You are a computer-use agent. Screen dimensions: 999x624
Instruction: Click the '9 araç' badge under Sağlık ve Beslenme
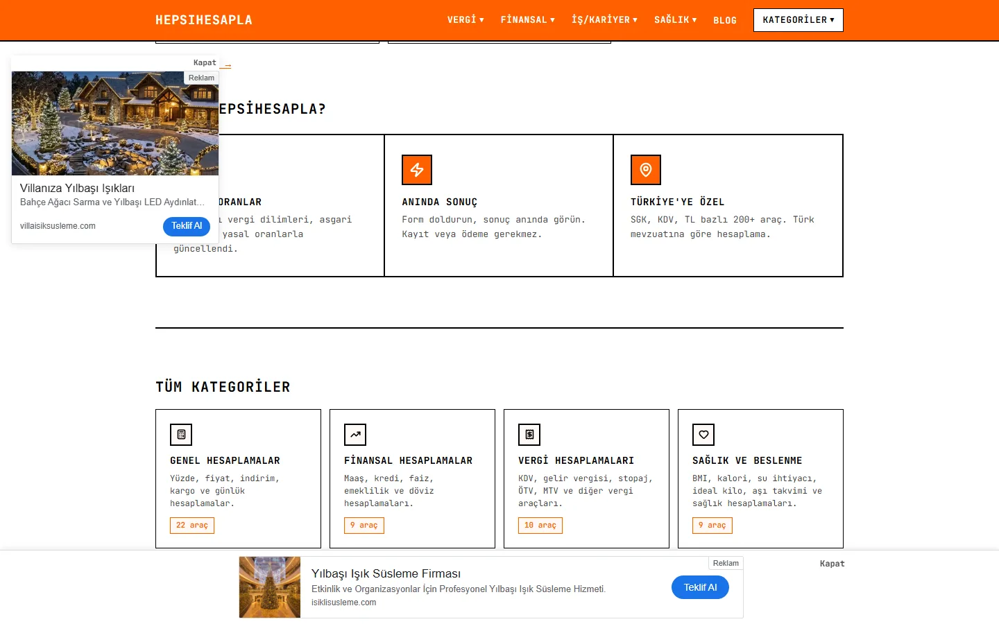coord(712,526)
